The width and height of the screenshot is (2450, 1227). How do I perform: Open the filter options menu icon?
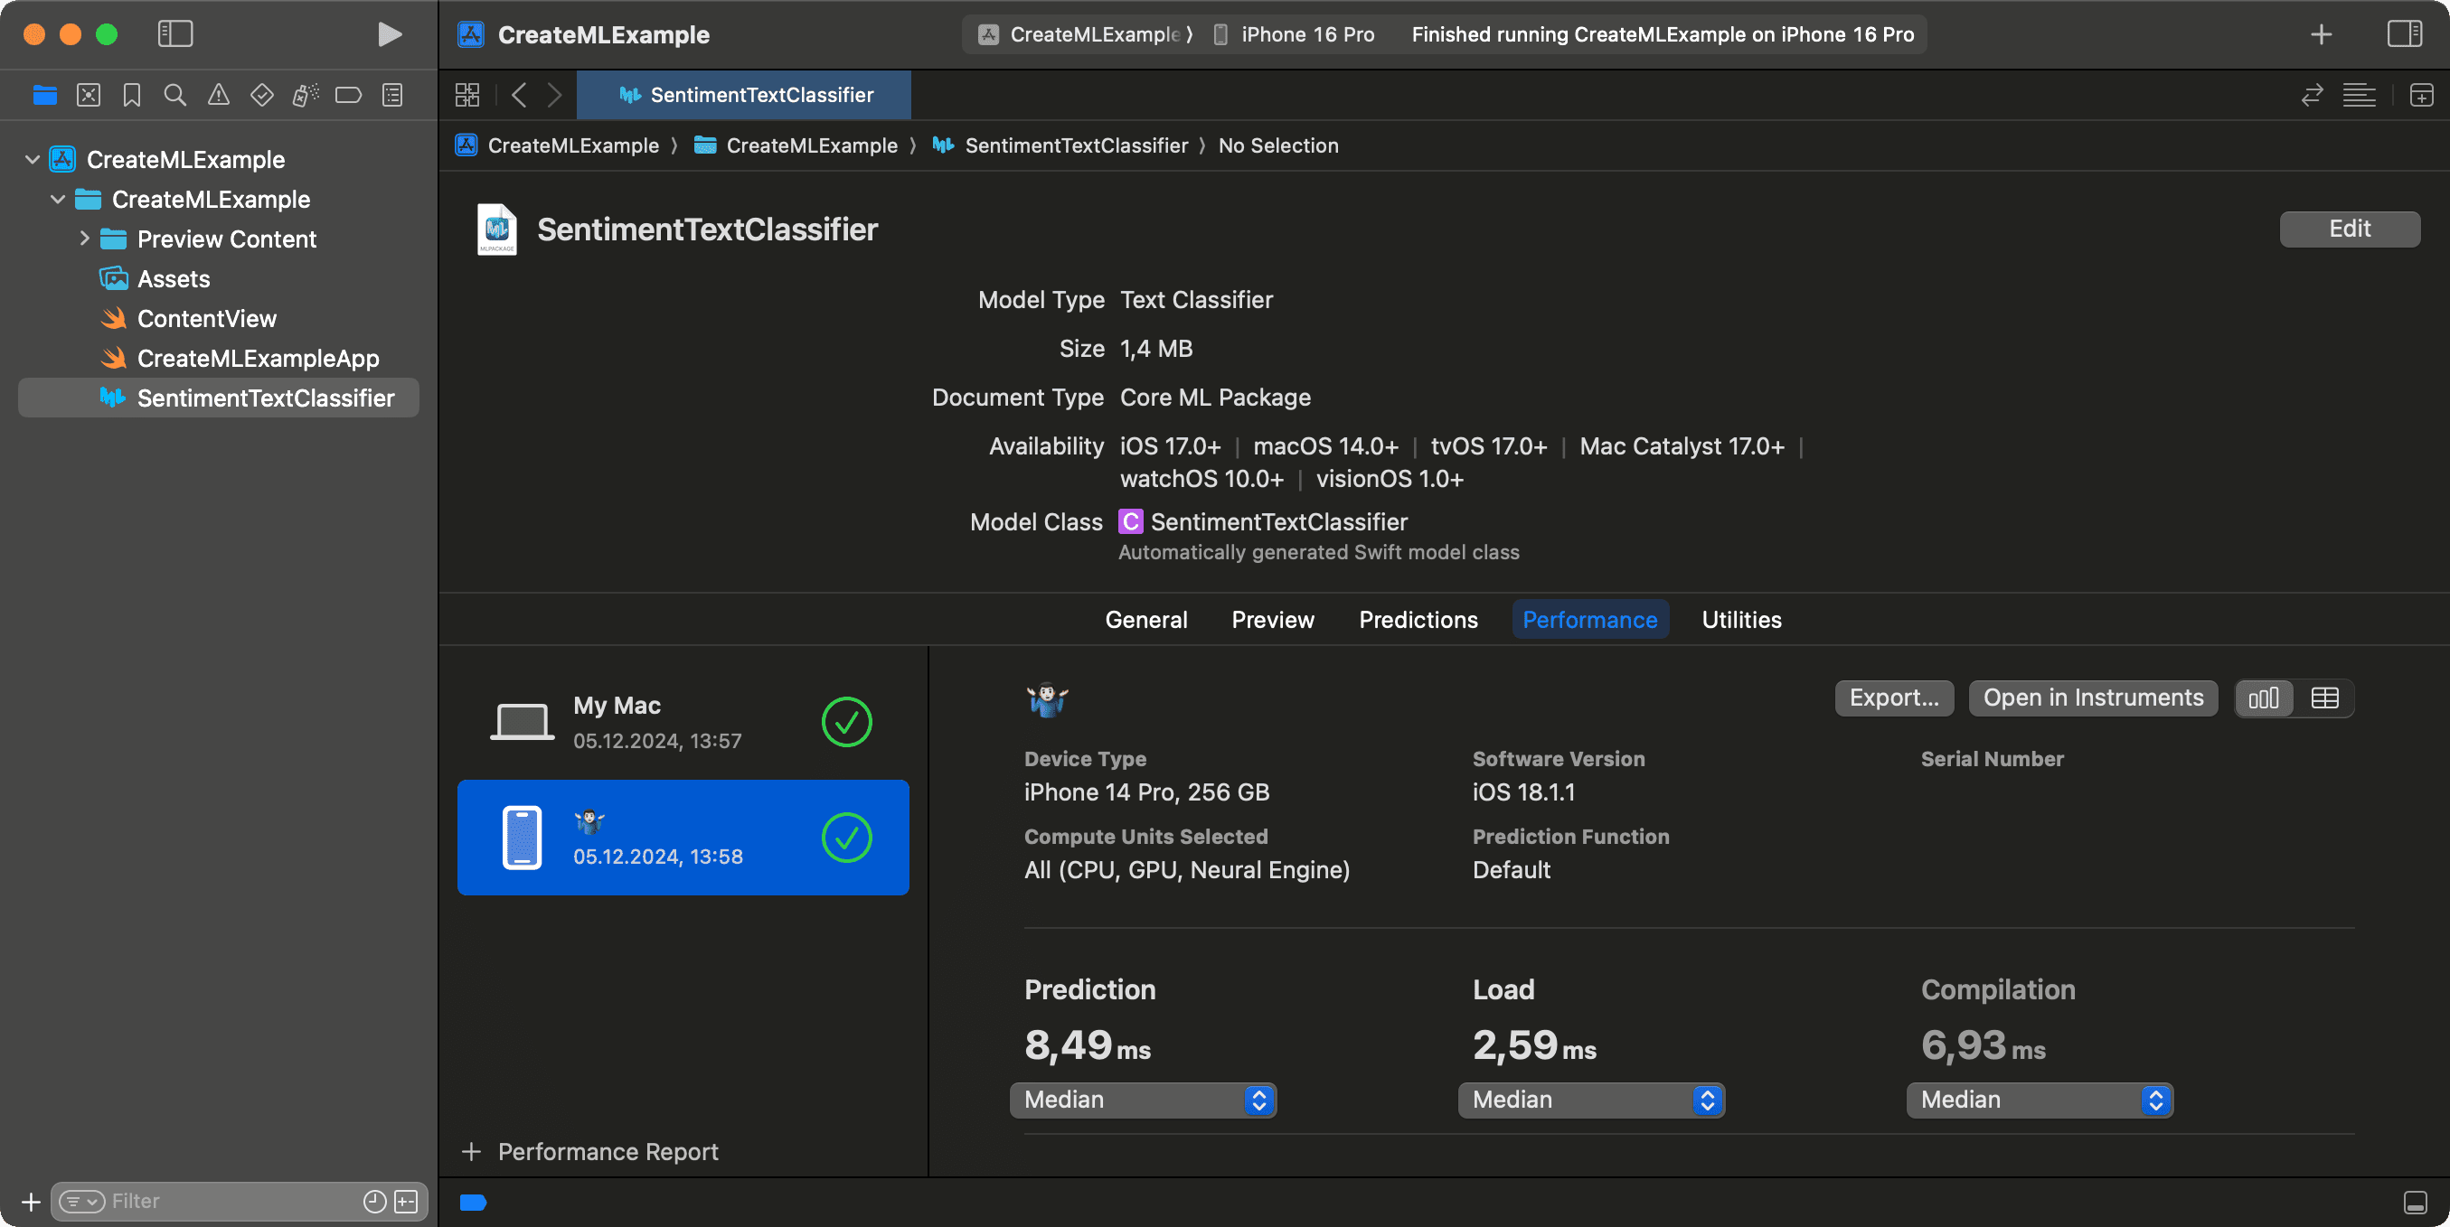pos(81,1202)
